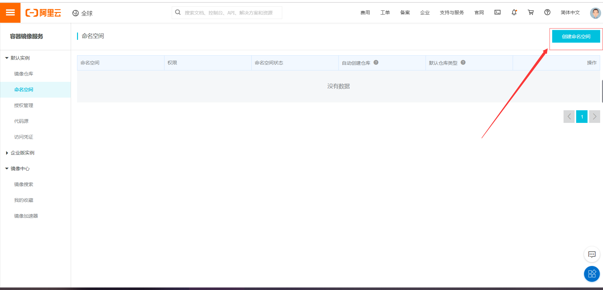The width and height of the screenshot is (603, 290).
Task: Show the 自动创建仓库 tooltip
Action: [x=376, y=62]
